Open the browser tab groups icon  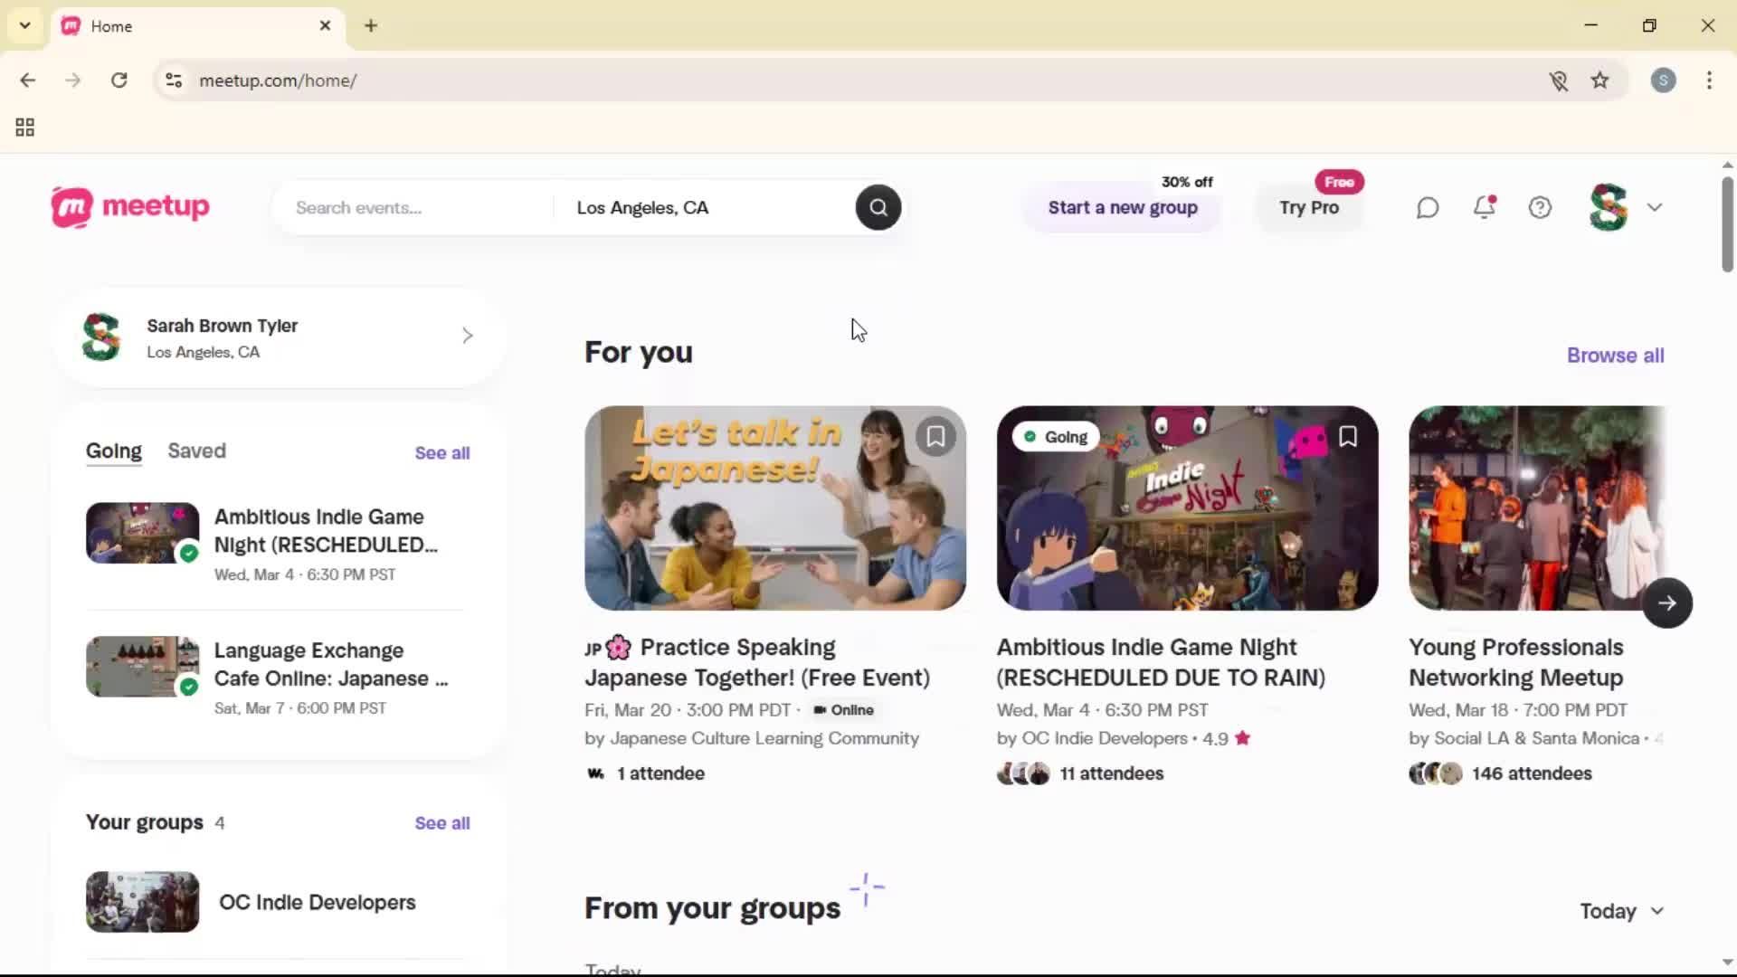click(x=24, y=127)
